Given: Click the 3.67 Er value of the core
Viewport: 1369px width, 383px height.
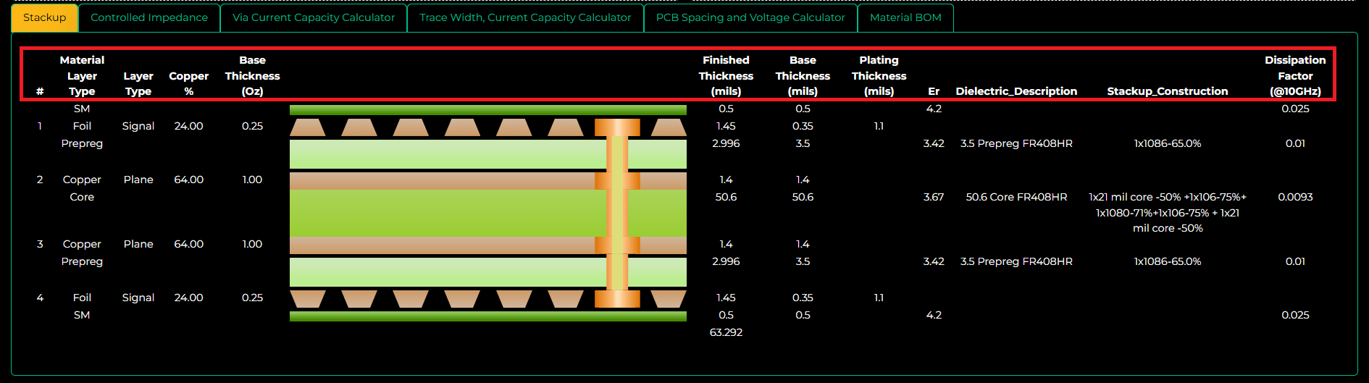Looking at the screenshot, I should [x=934, y=197].
